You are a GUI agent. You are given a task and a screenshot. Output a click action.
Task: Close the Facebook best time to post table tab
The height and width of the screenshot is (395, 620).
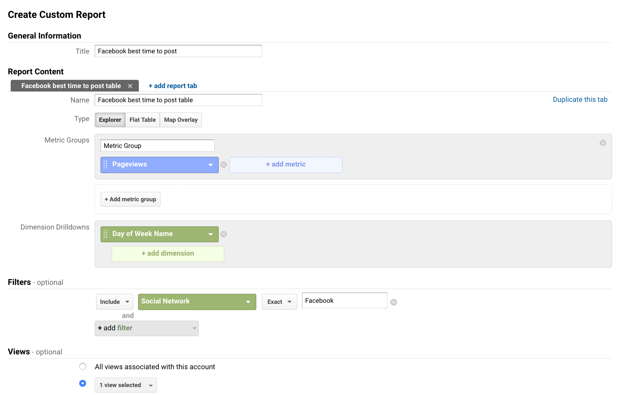[x=130, y=86]
